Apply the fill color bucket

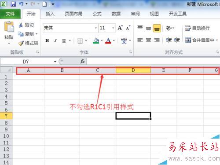point(96,40)
